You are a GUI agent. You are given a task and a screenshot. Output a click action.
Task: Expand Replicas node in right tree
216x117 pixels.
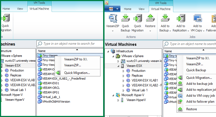123,76
